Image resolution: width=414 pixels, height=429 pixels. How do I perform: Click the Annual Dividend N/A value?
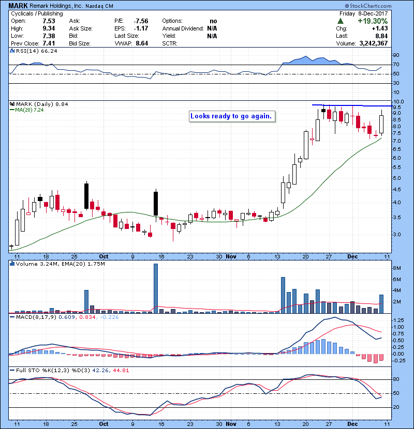click(x=212, y=28)
